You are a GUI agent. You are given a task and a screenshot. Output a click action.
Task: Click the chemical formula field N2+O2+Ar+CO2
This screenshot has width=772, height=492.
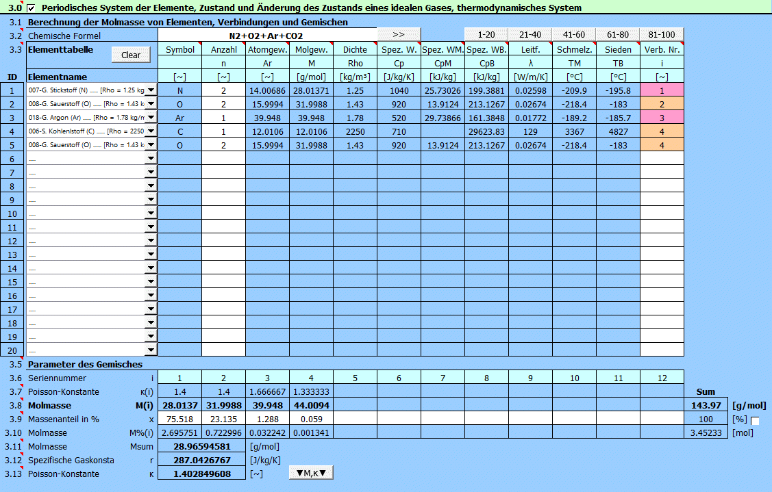(267, 35)
